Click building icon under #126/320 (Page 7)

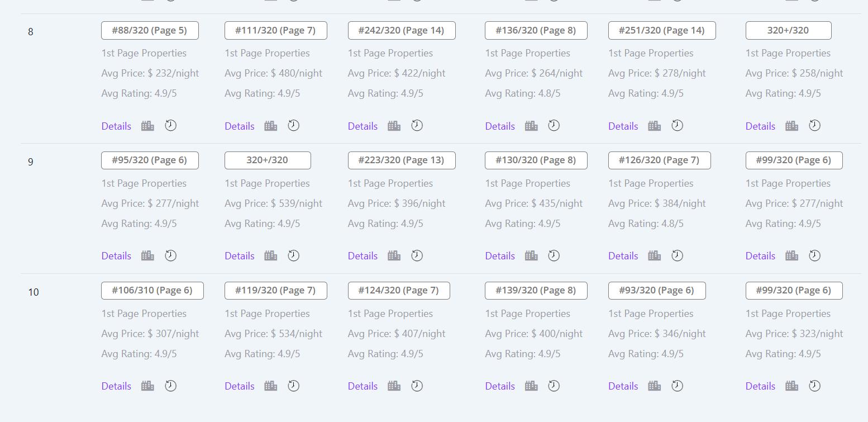(655, 256)
